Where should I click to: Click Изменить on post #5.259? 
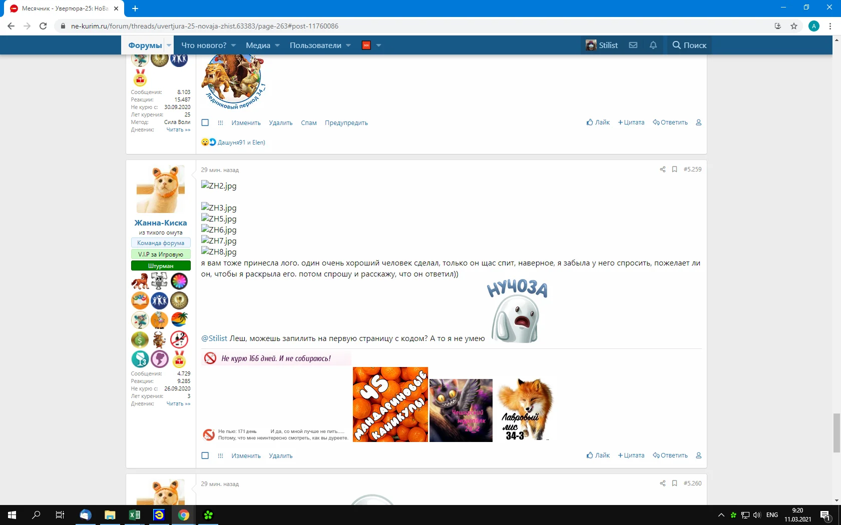tap(246, 456)
